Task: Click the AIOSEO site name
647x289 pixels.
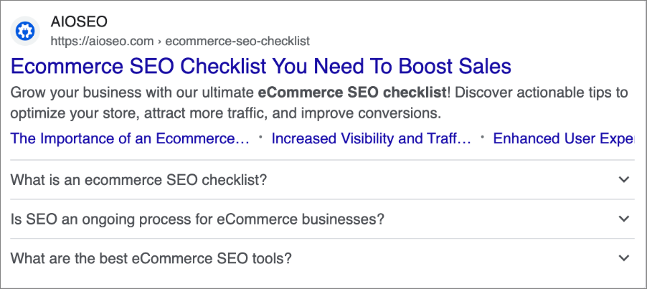Action: (79, 22)
